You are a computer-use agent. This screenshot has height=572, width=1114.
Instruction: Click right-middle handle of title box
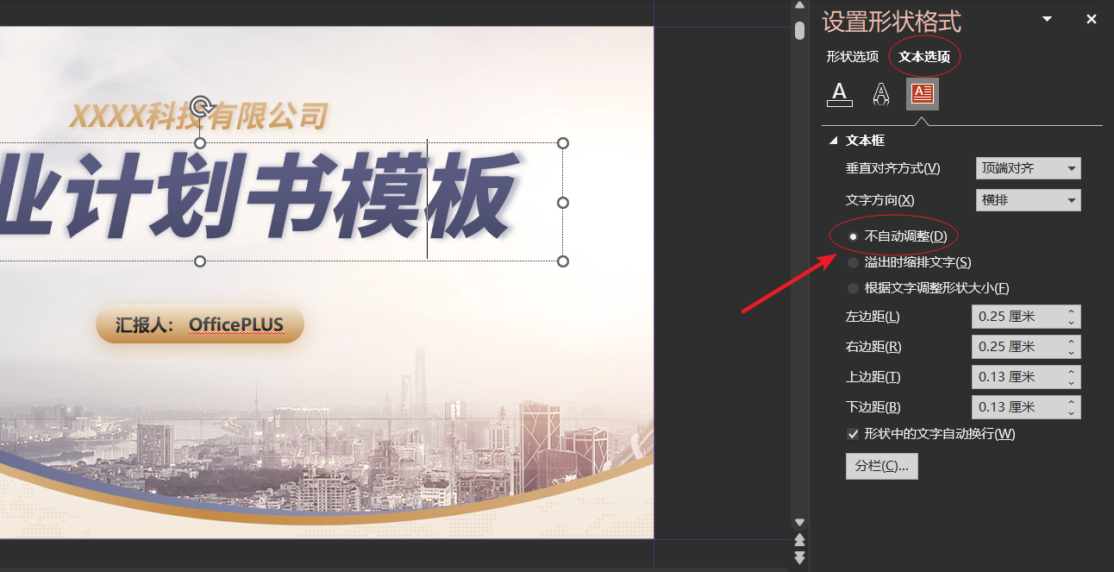pos(563,203)
